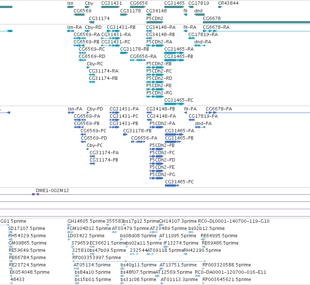Select protein CG31178-PB
The height and width of the screenshot is (285, 310).
[137, 131]
